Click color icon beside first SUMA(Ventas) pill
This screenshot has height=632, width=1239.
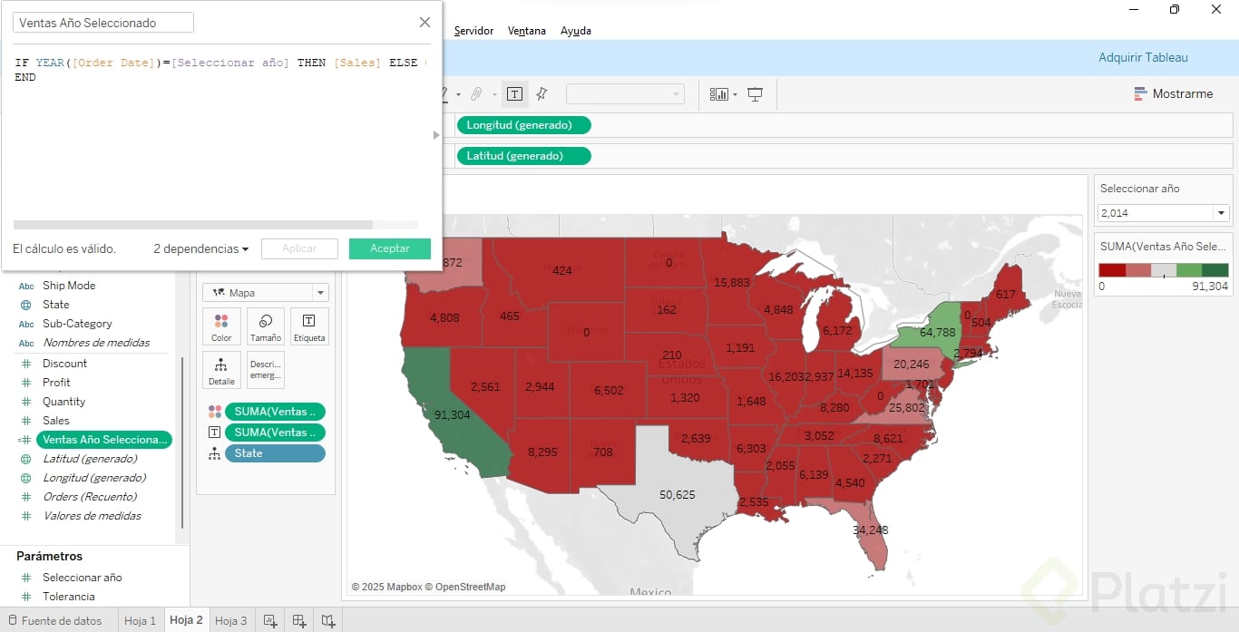(214, 412)
